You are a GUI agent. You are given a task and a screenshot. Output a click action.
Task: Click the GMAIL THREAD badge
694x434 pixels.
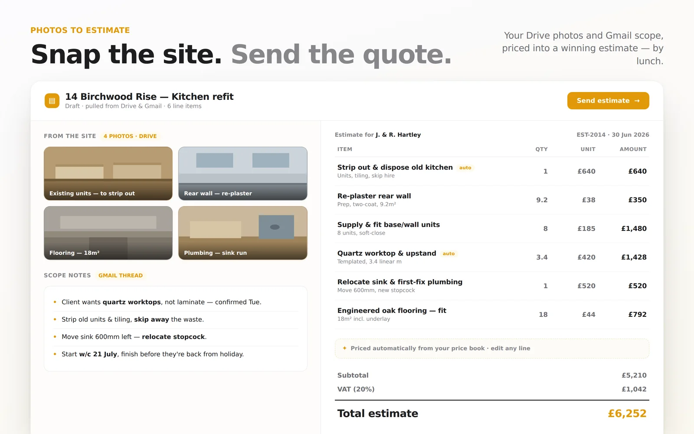coord(121,276)
